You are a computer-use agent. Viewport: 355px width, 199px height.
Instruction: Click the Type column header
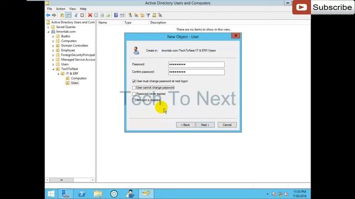[x=136, y=23]
